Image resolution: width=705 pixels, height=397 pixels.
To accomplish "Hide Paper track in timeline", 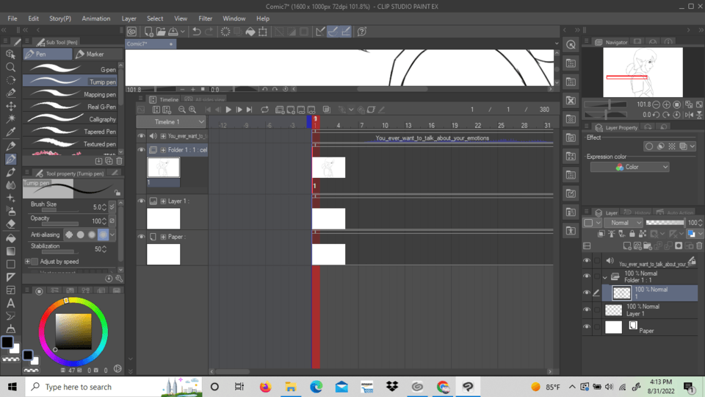I will [x=141, y=236].
